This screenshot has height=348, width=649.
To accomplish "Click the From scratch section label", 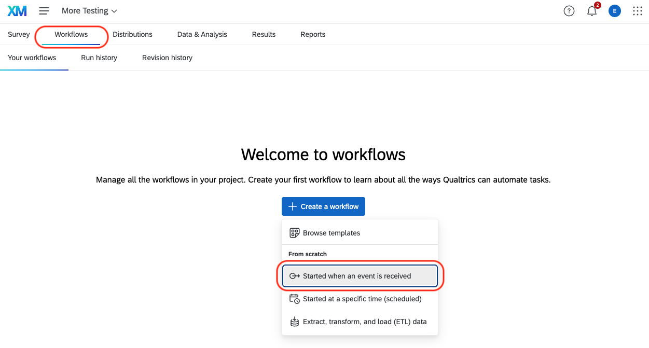I will coord(308,254).
